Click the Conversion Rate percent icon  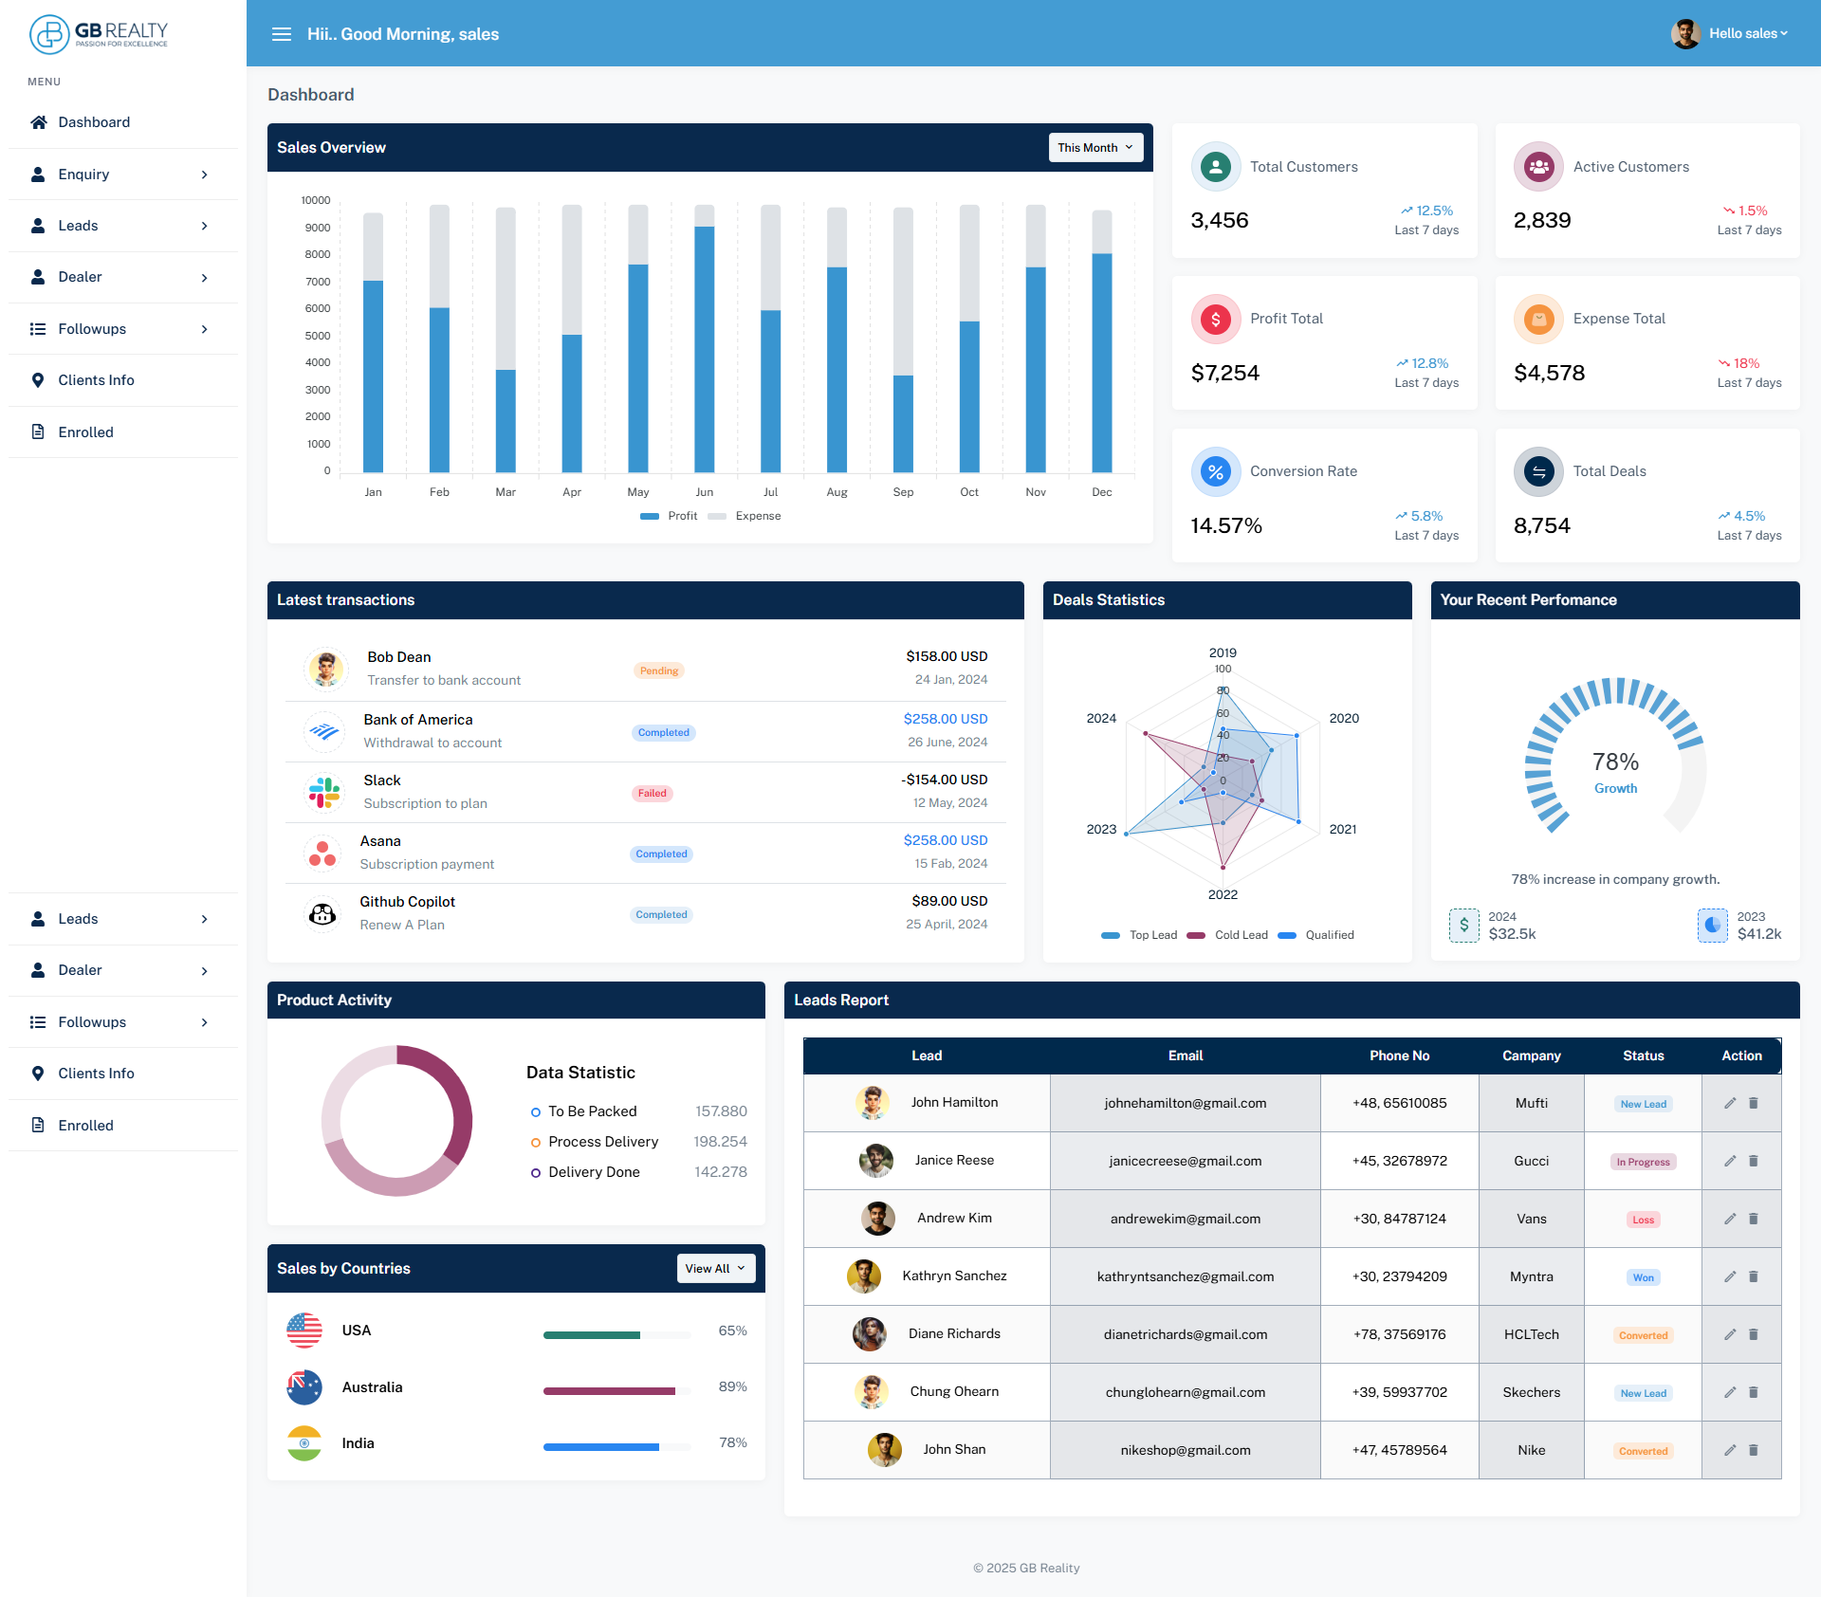point(1216,471)
